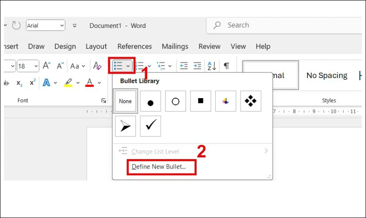This screenshot has width=366, height=218.
Task: Click the Decrease Indent icon
Action: coord(184,66)
